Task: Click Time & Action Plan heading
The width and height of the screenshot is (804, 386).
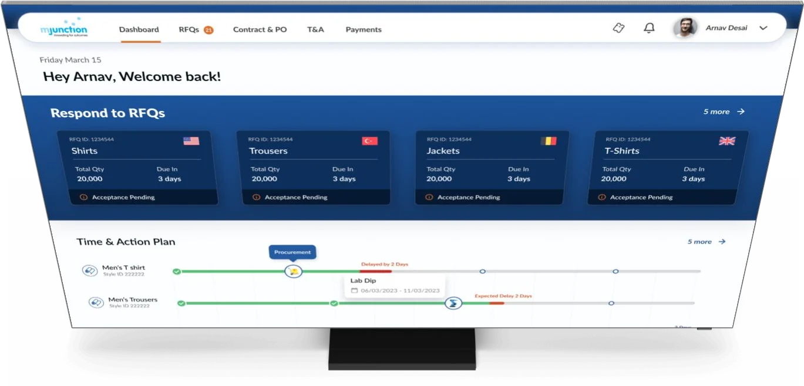Action: point(126,242)
